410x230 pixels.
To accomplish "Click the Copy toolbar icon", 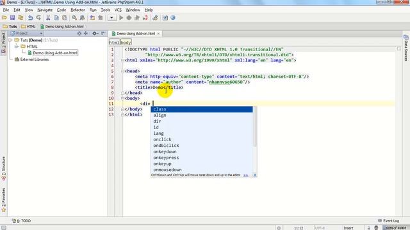I will tap(56, 18).
